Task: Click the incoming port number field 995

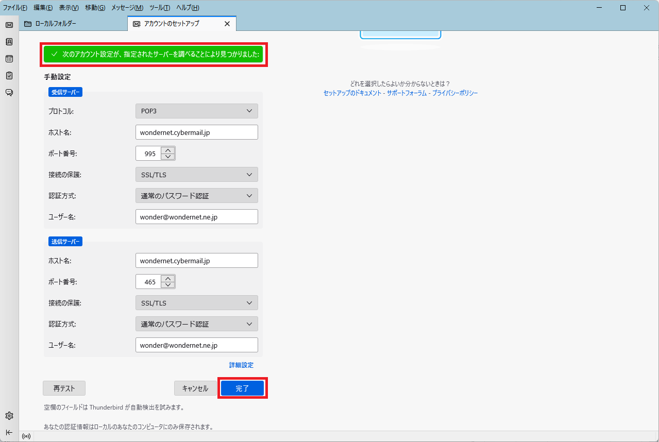Action: pos(149,154)
